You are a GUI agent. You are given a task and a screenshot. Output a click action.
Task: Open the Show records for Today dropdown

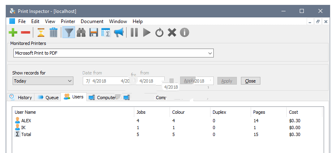coord(43,81)
